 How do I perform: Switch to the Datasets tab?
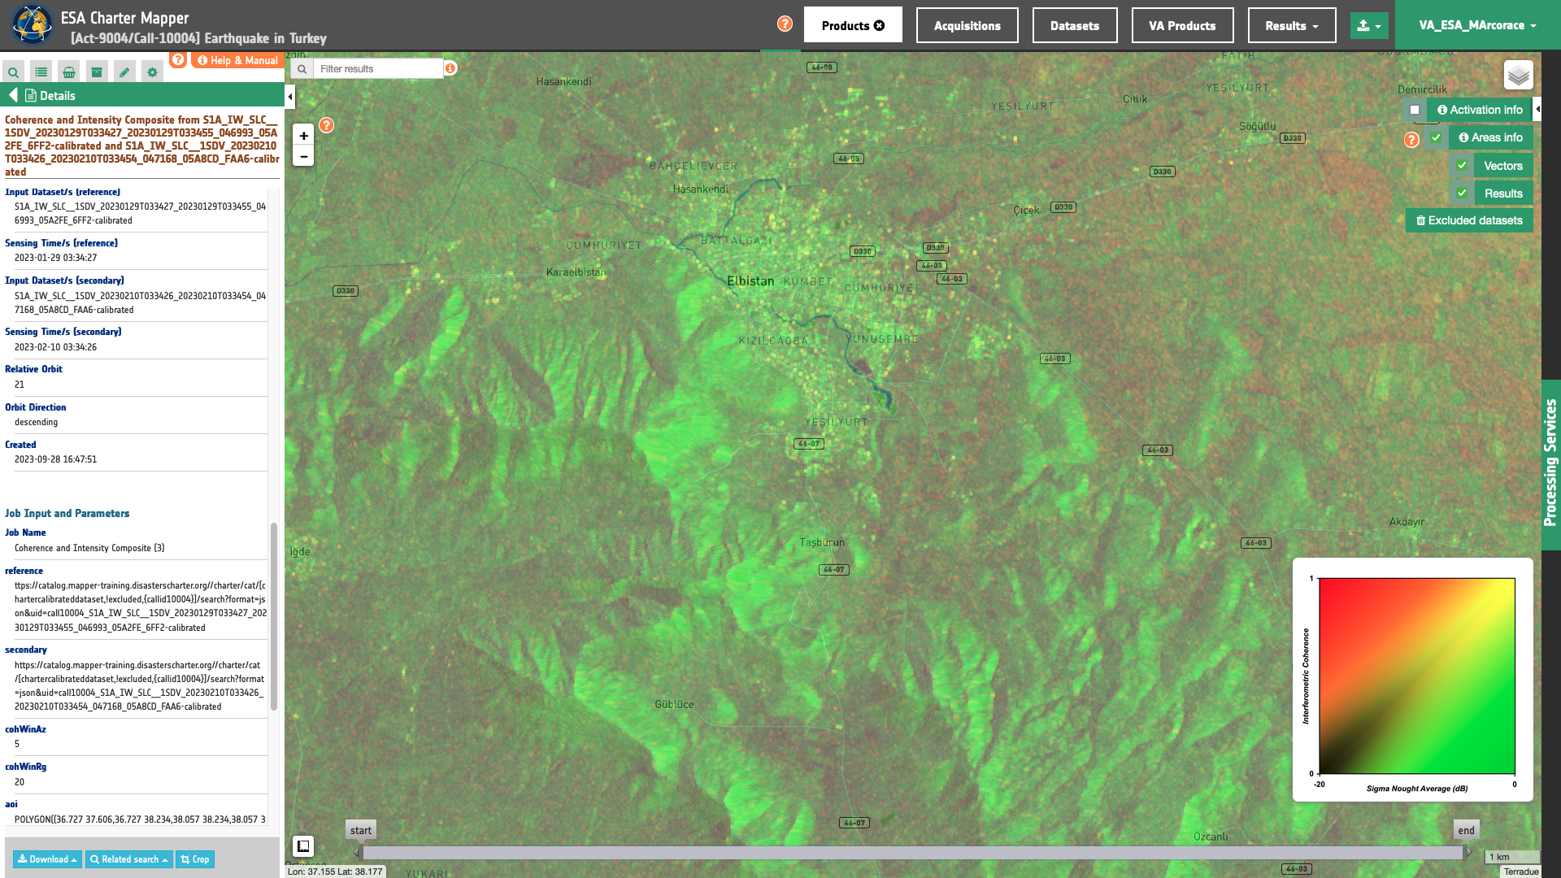pos(1074,25)
